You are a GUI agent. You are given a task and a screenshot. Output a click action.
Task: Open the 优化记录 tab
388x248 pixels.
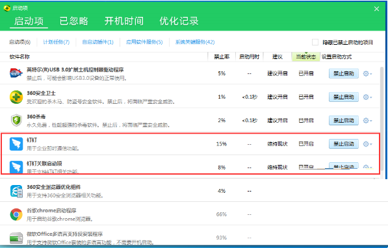(179, 21)
